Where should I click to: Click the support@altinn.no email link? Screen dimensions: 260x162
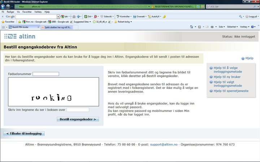[164, 144]
